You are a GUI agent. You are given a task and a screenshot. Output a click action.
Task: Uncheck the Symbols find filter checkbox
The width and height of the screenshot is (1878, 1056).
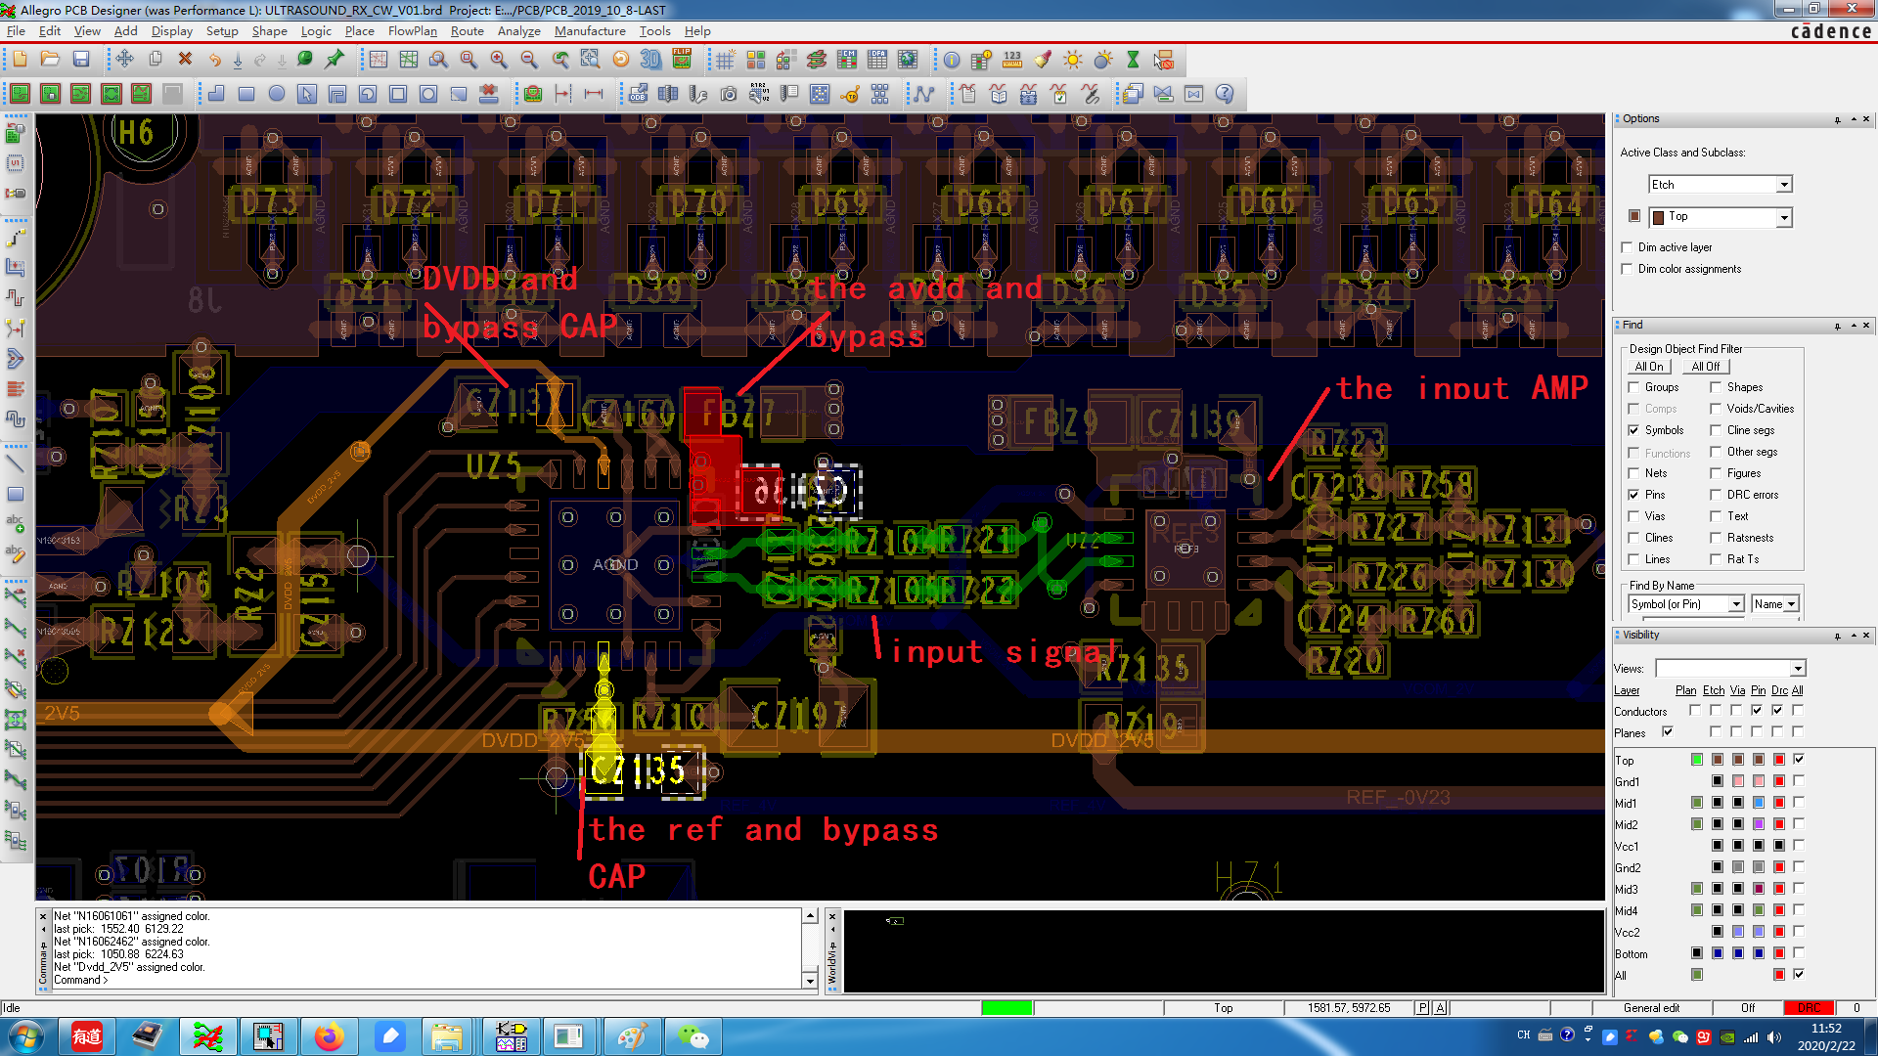(x=1633, y=430)
